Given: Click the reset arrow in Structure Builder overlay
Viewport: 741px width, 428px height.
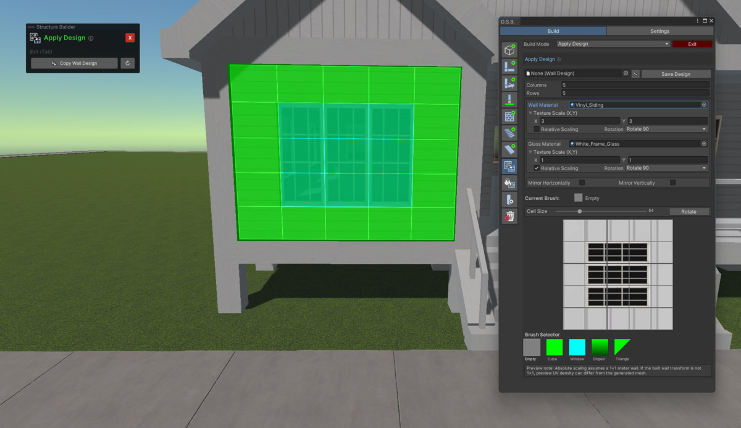Looking at the screenshot, I should [127, 63].
